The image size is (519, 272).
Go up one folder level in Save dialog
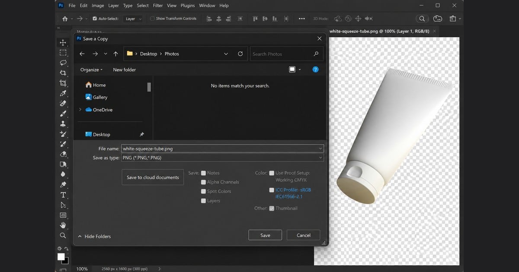pyautogui.click(x=115, y=54)
